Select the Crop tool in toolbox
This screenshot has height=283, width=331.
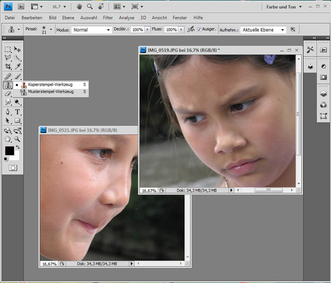[8, 66]
